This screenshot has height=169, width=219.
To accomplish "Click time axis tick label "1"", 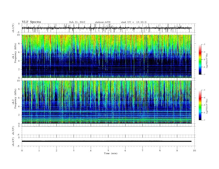I will tap(39, 150).
